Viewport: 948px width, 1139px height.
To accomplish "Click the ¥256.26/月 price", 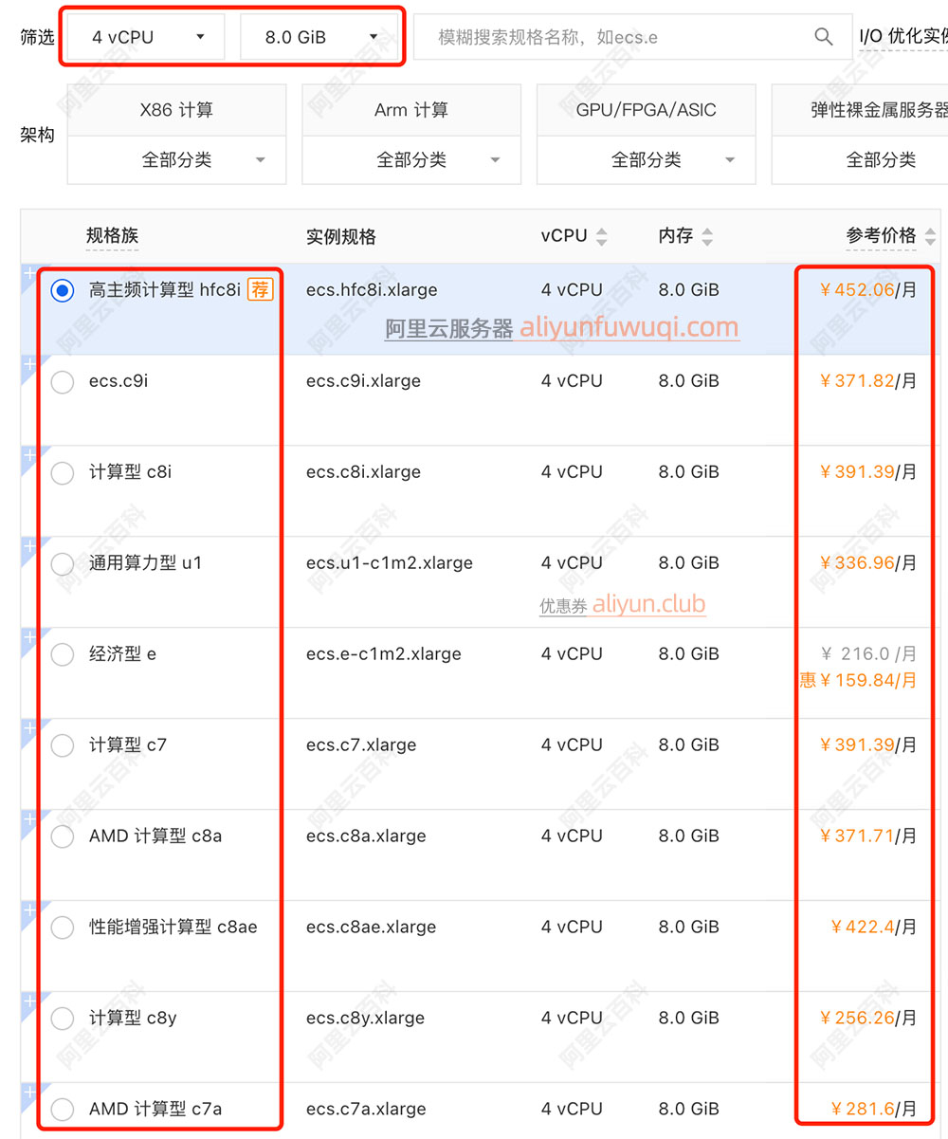I will tap(867, 1019).
